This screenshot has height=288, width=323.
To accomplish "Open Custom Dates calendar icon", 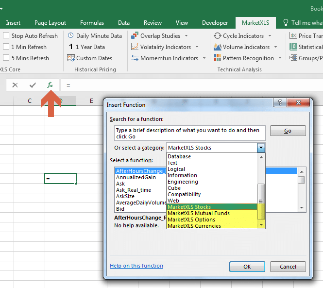I will click(71, 58).
